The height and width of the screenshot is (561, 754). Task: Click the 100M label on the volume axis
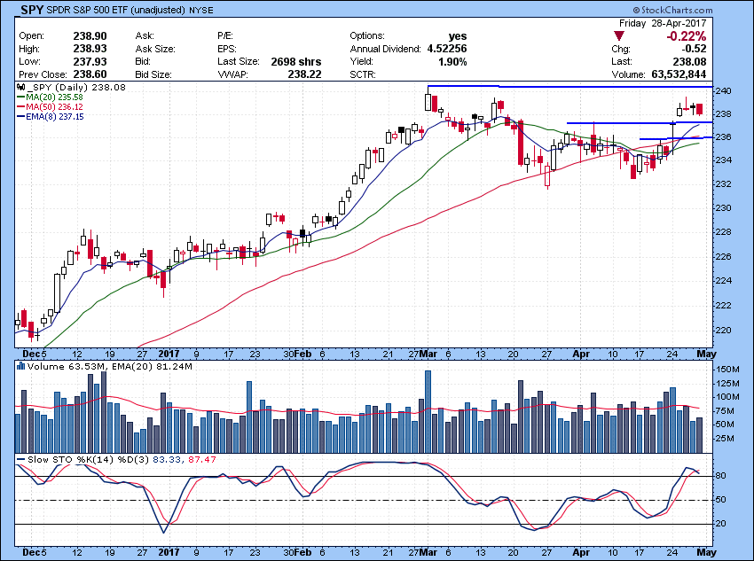tap(727, 397)
